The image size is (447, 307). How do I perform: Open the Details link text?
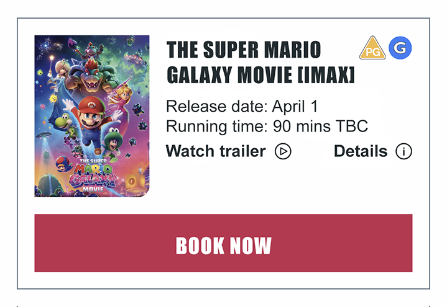point(361,151)
